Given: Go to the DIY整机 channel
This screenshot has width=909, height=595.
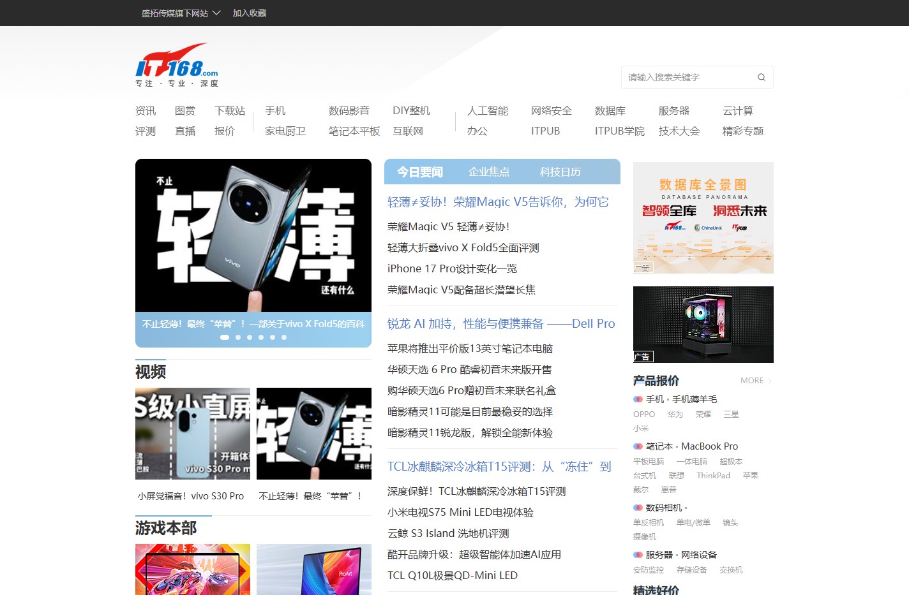Looking at the screenshot, I should [x=412, y=111].
